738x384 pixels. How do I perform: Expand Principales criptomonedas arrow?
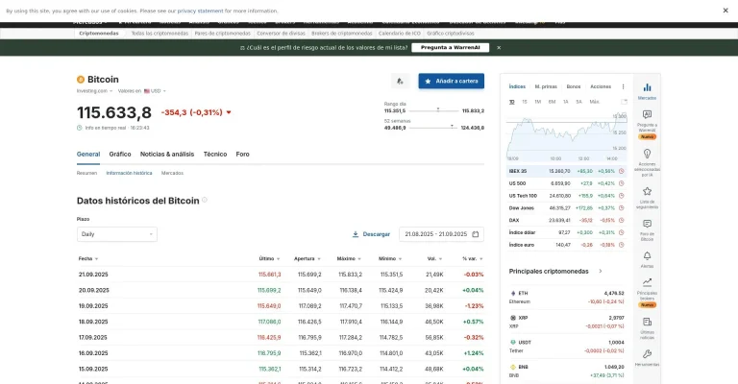tap(600, 271)
